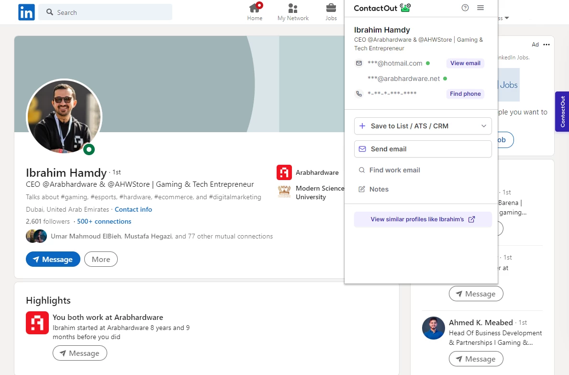Click the Arabhardware company name on profile
569x375 pixels.
317,172
